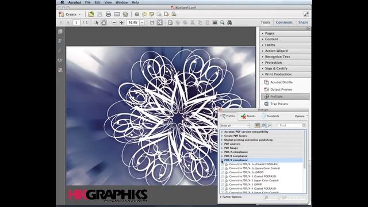
Task: Select 'Convert to PDF/X-1a (SWOP)' profile
Action: [x=246, y=172]
